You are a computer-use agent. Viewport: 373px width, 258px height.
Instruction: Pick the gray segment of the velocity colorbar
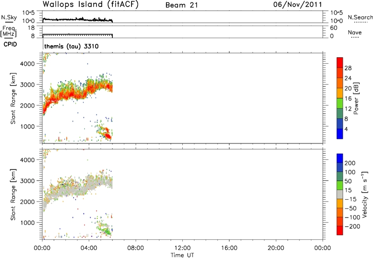click(x=340, y=195)
